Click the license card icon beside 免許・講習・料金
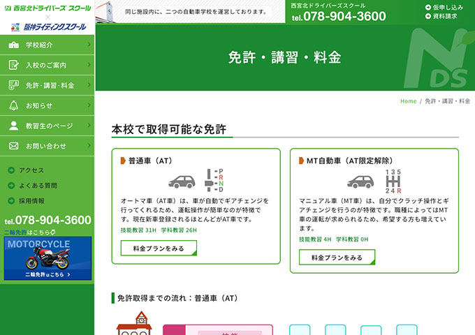Image resolution: width=475 pixels, height=335 pixels. [x=14, y=85]
